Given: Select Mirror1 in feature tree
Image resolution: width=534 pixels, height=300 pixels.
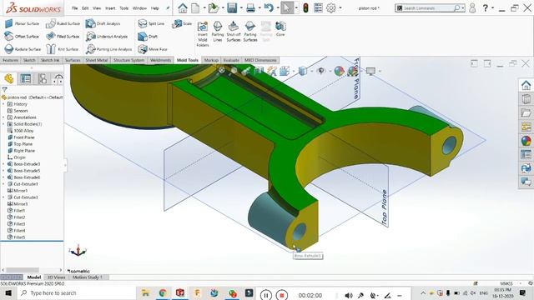Looking at the screenshot, I should point(20,191).
